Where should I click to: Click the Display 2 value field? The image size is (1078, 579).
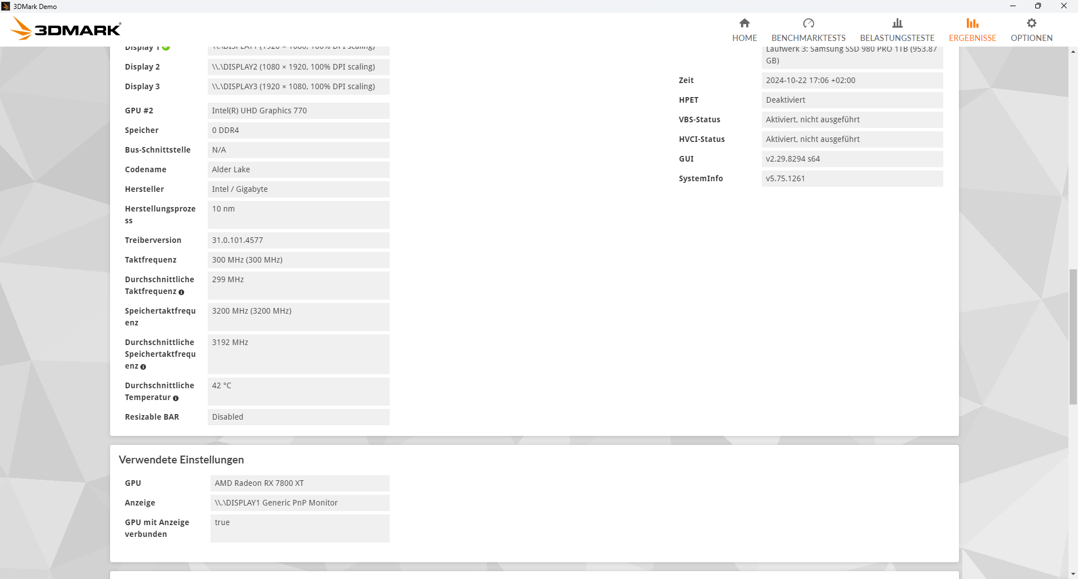click(x=299, y=67)
